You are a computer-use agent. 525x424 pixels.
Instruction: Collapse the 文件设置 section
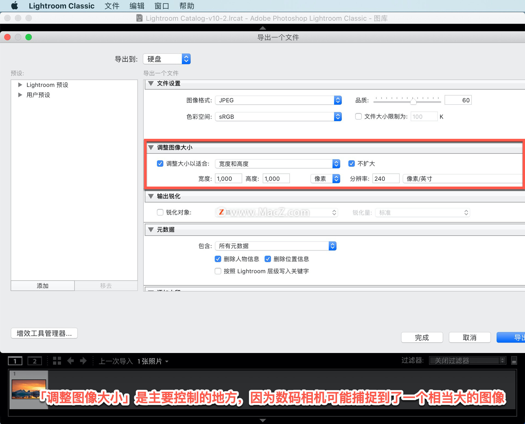tap(151, 84)
